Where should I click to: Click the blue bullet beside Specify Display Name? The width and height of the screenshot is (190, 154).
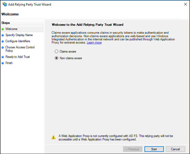3,35
